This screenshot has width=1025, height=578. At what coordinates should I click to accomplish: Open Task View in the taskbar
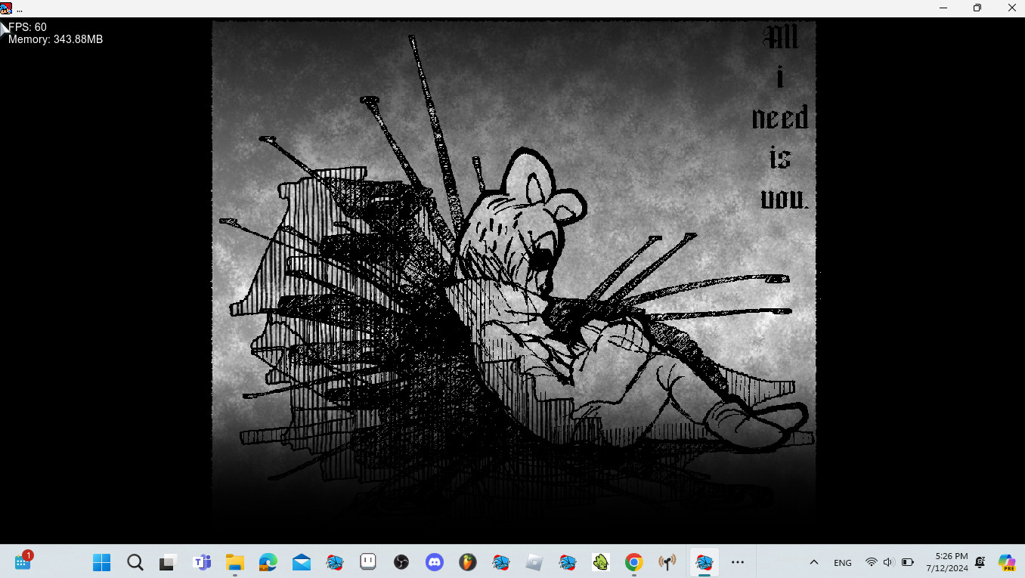[x=167, y=562]
